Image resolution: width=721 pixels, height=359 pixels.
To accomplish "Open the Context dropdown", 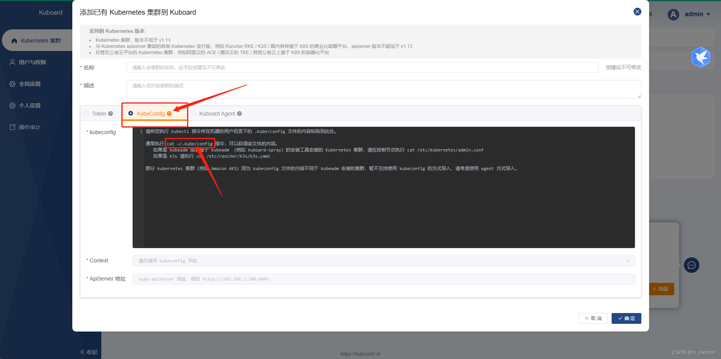I will (384, 261).
